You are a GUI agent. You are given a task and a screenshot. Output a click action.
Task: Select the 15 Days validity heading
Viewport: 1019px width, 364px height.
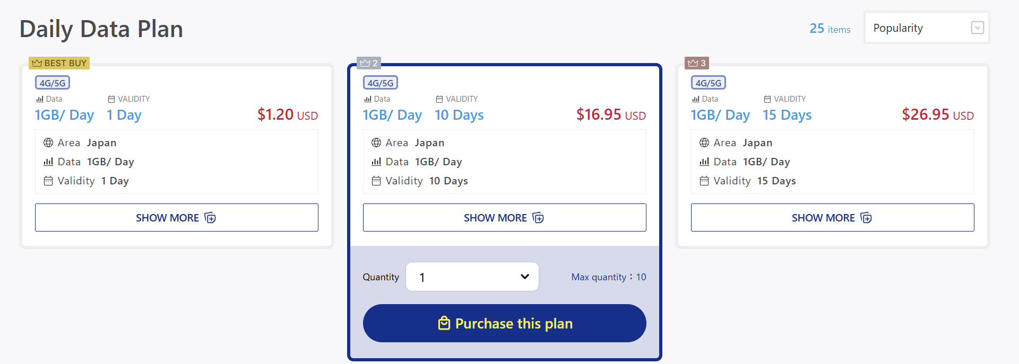click(787, 115)
